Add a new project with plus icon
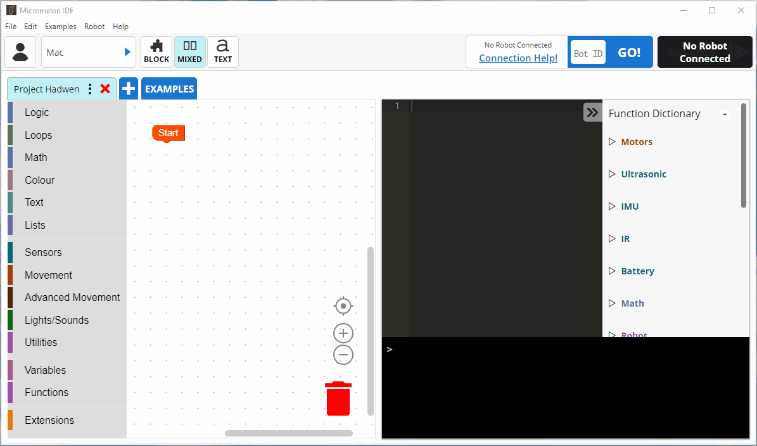757x446 pixels. coord(129,89)
